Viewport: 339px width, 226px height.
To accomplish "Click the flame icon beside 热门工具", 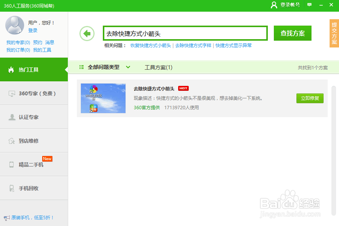I will (x=11, y=70).
